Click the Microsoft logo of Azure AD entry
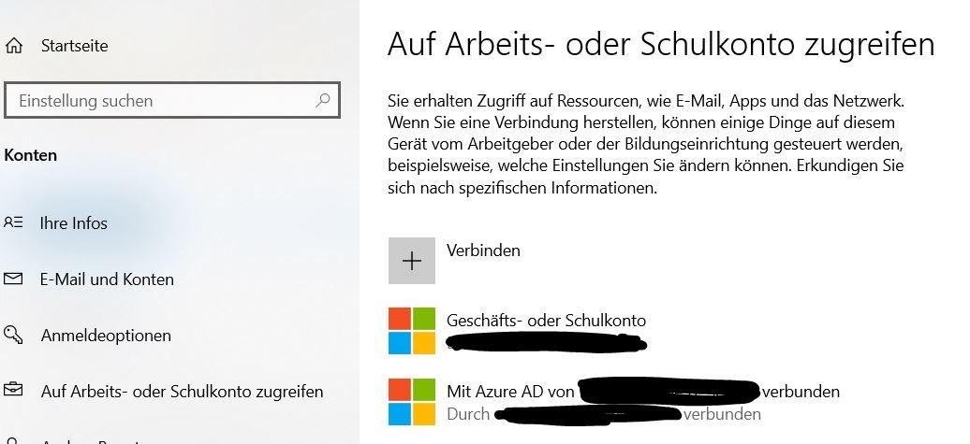970x444 pixels. coord(411,402)
